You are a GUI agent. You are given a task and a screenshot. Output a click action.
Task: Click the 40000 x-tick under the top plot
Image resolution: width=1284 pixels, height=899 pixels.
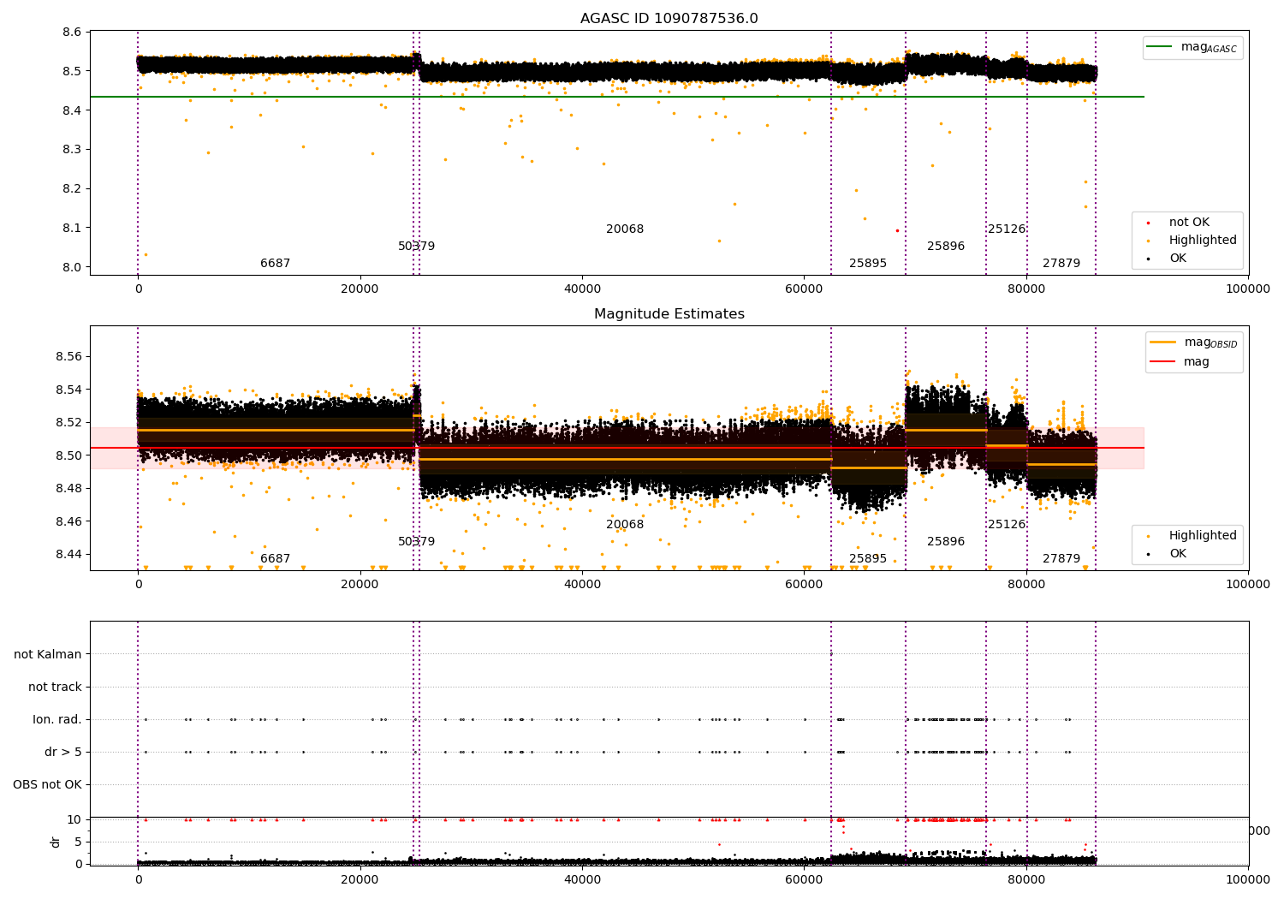(582, 289)
